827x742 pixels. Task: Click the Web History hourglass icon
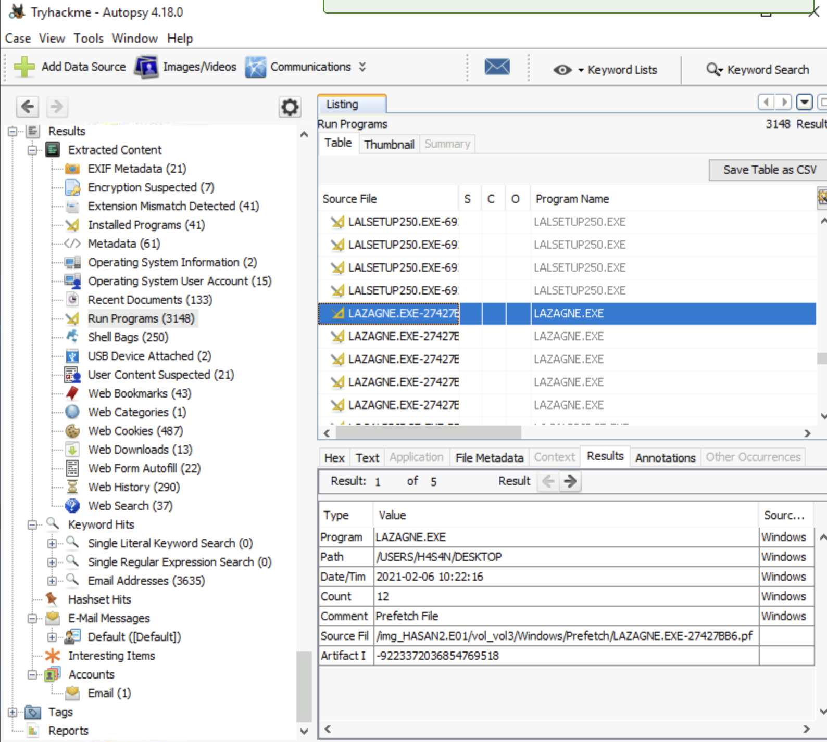point(72,487)
